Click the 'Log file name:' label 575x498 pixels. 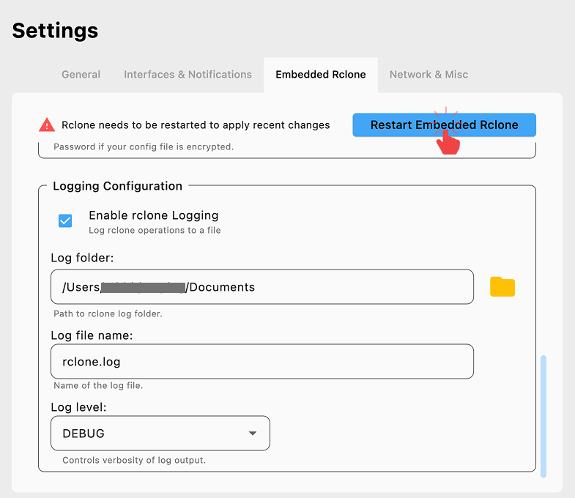click(92, 335)
